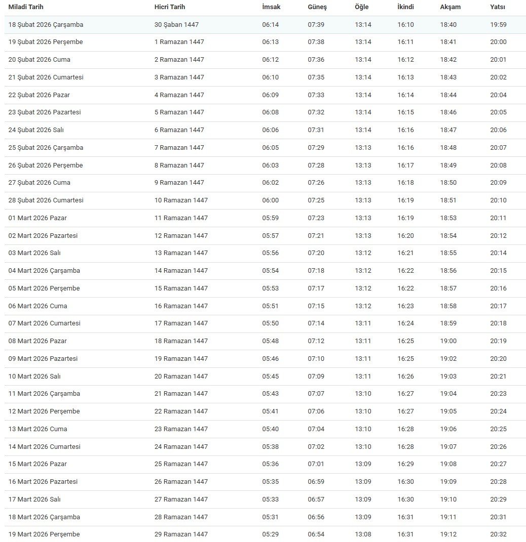526x542 pixels.
Task: Select the Öğle column header
Action: (361, 7)
